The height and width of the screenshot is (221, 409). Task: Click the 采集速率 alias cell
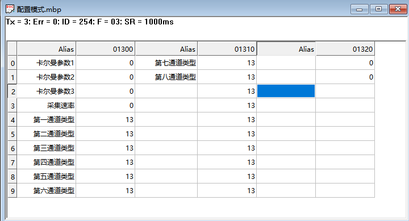pyautogui.click(x=47, y=106)
